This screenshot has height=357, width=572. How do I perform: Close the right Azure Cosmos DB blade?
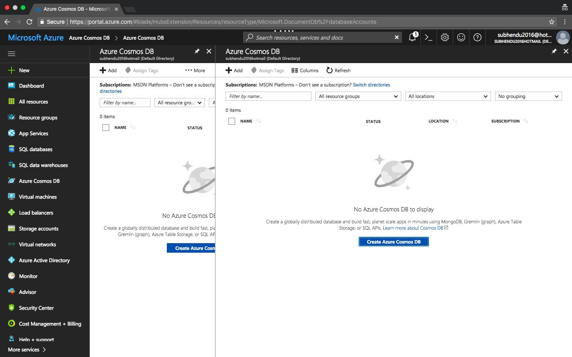tap(566, 51)
